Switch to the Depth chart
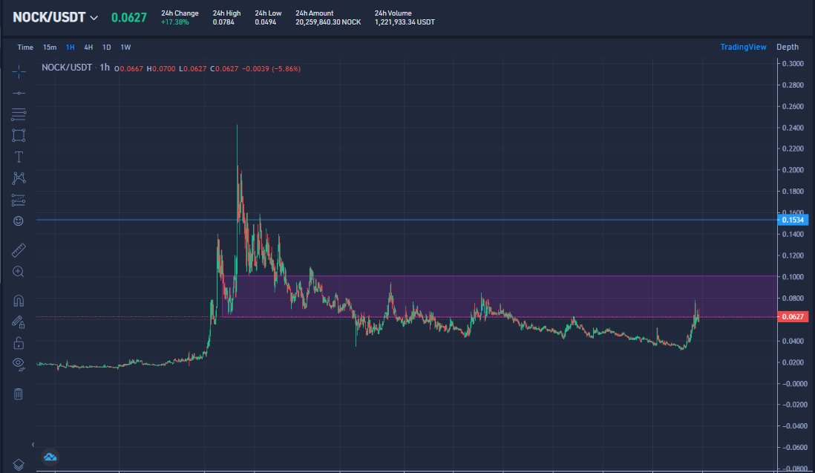This screenshot has width=815, height=473. pyautogui.click(x=788, y=47)
